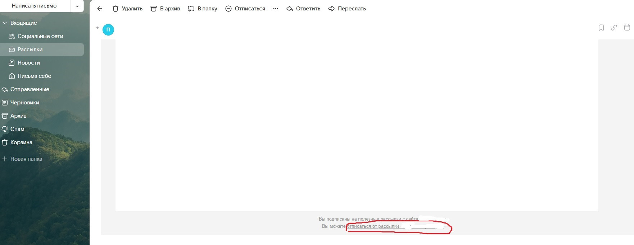Expand the dropdown next to Написать письмо
Viewport: 634px width, 245px height.
(77, 6)
